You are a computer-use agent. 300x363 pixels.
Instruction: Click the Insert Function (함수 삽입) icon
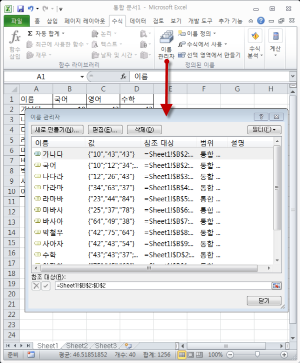[x=15, y=44]
